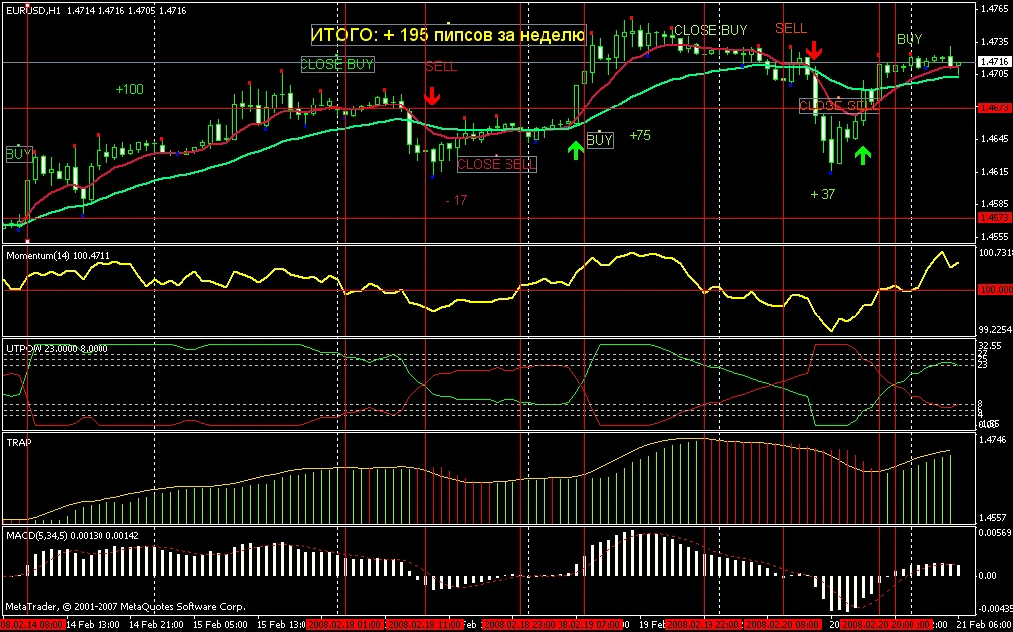Viewport: 1013px width, 632px height.
Task: Click the MACD(5,34,5) indicator label
Action: (71, 535)
